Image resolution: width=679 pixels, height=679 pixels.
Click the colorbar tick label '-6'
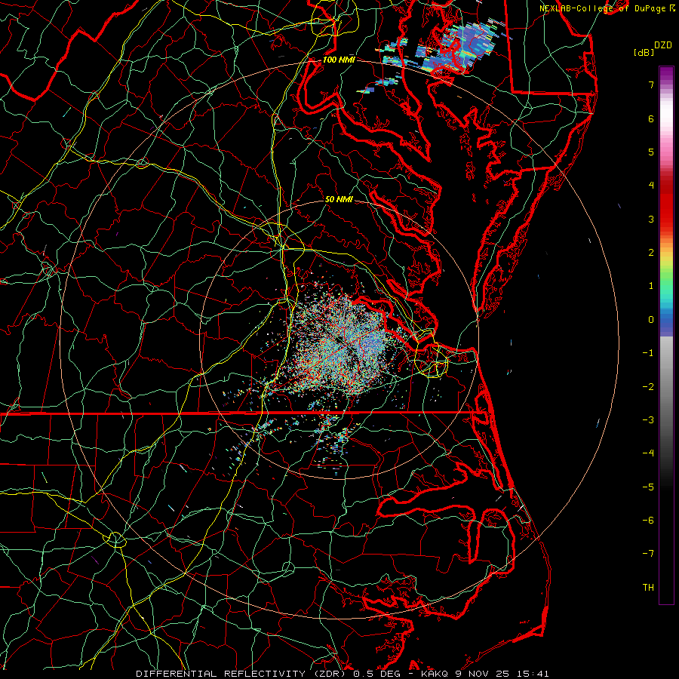648,520
